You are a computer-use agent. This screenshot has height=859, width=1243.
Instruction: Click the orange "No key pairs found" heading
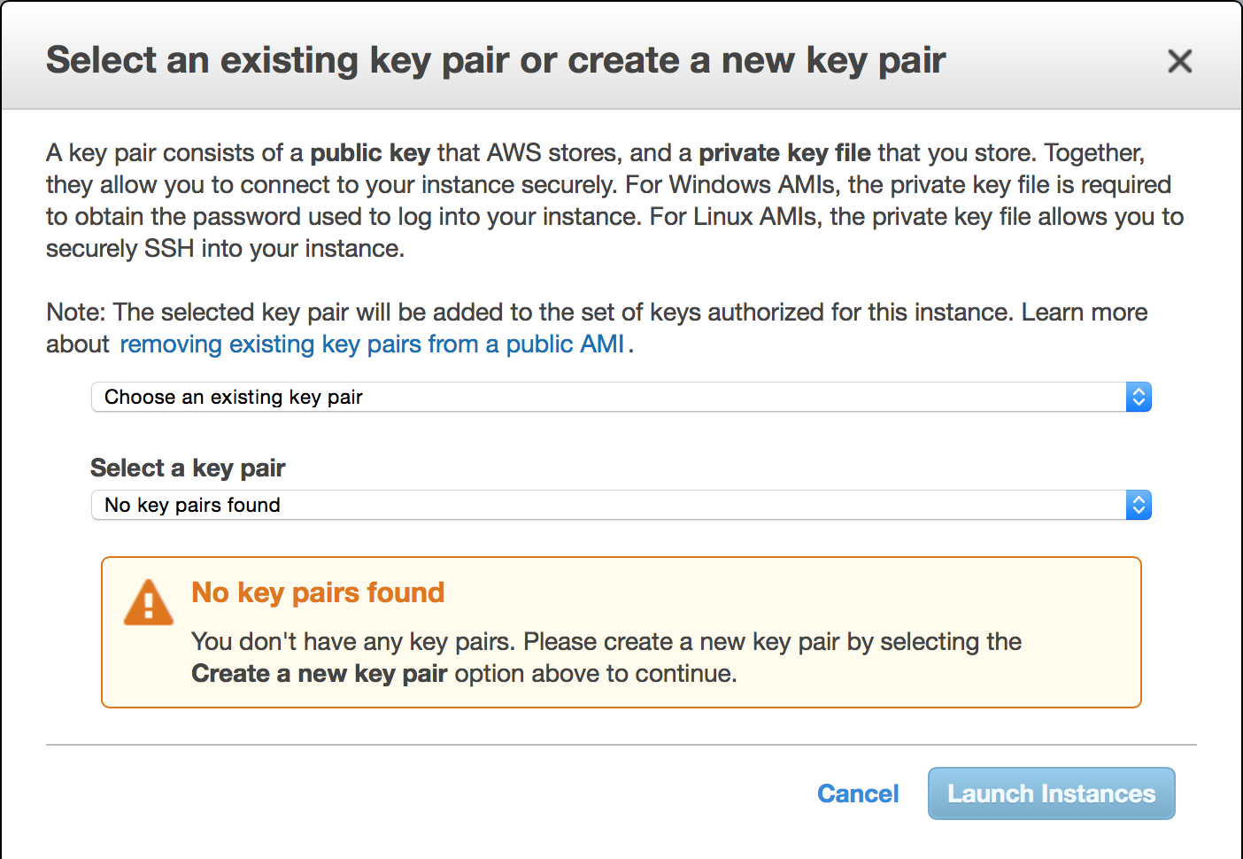coord(318,592)
